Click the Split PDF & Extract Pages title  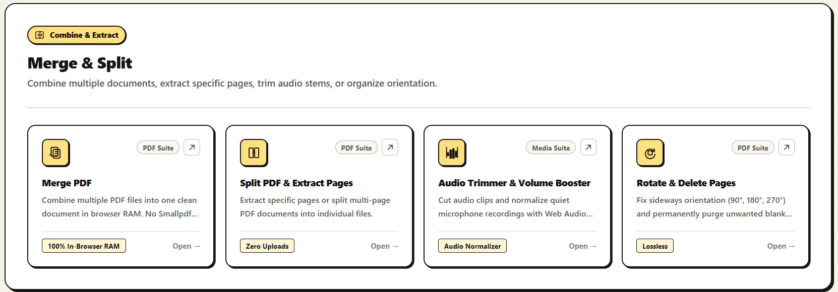pos(296,183)
